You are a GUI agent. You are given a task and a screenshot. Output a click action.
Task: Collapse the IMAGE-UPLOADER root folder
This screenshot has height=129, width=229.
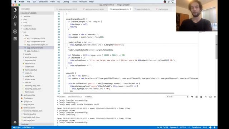pos(36,13)
